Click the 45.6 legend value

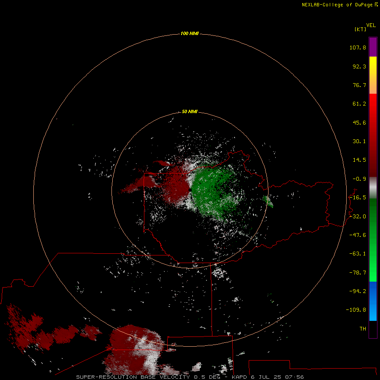coord(359,122)
